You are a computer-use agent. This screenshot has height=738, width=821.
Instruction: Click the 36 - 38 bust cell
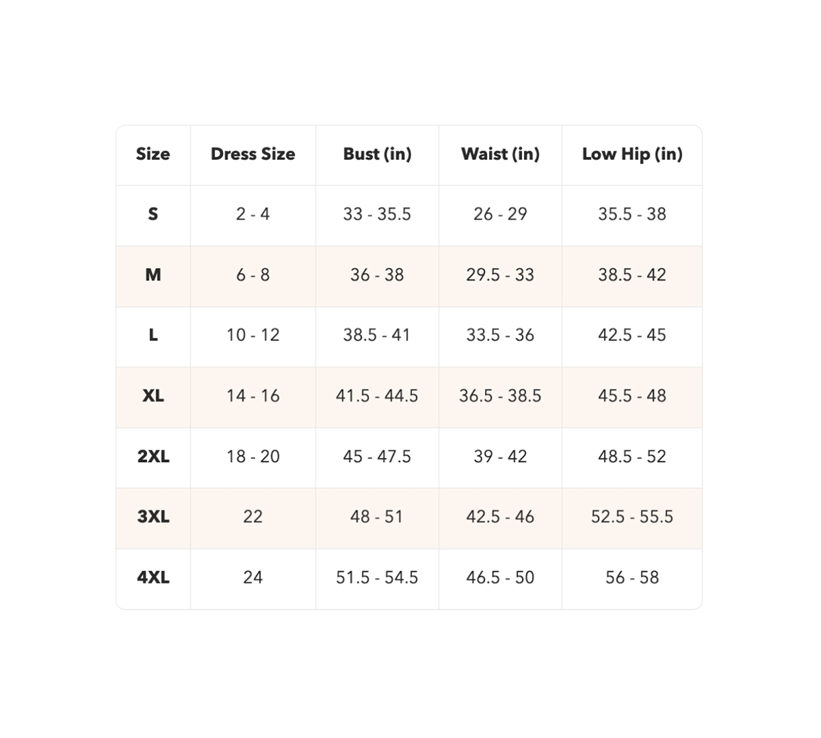(x=377, y=275)
